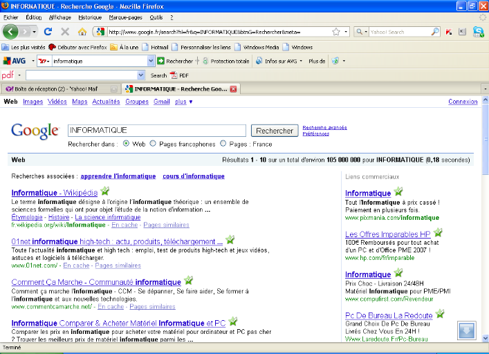Expand the Infos sur AVG dropdown
Screen dimensions: 489x354
302,61
